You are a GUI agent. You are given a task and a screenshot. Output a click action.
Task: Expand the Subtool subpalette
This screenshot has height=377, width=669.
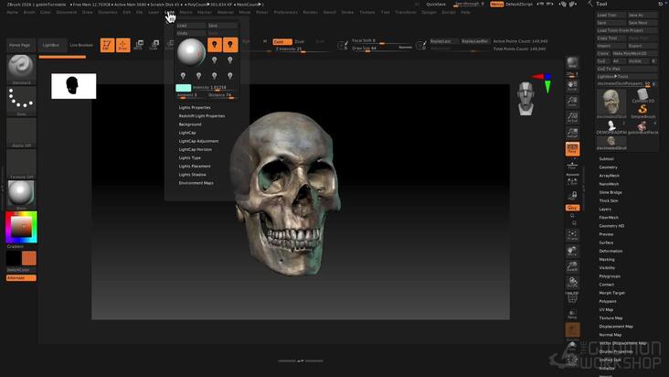pyautogui.click(x=606, y=159)
